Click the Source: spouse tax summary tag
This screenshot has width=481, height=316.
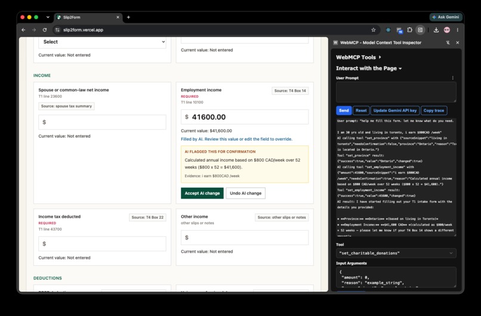point(66,106)
